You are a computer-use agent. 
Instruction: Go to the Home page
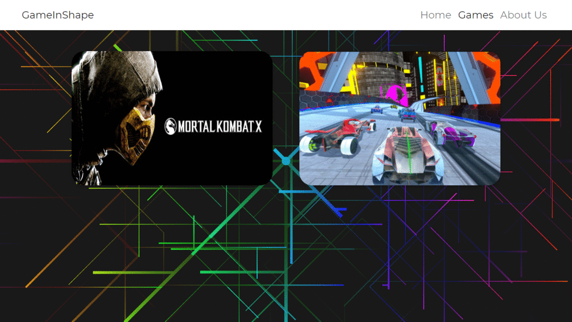coord(436,15)
